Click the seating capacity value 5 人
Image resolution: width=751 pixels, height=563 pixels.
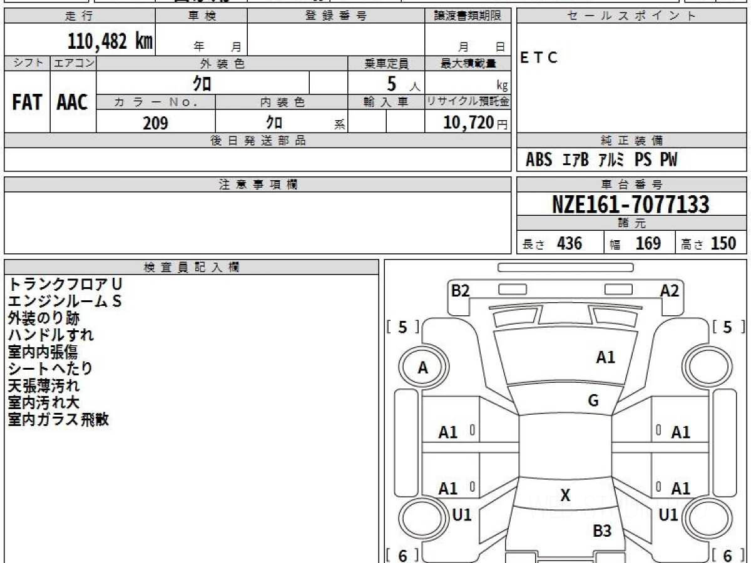click(x=403, y=84)
